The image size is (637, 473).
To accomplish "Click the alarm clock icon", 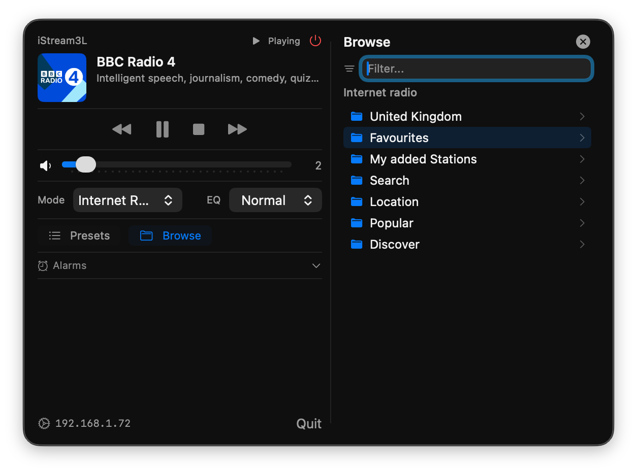I will pyautogui.click(x=43, y=266).
